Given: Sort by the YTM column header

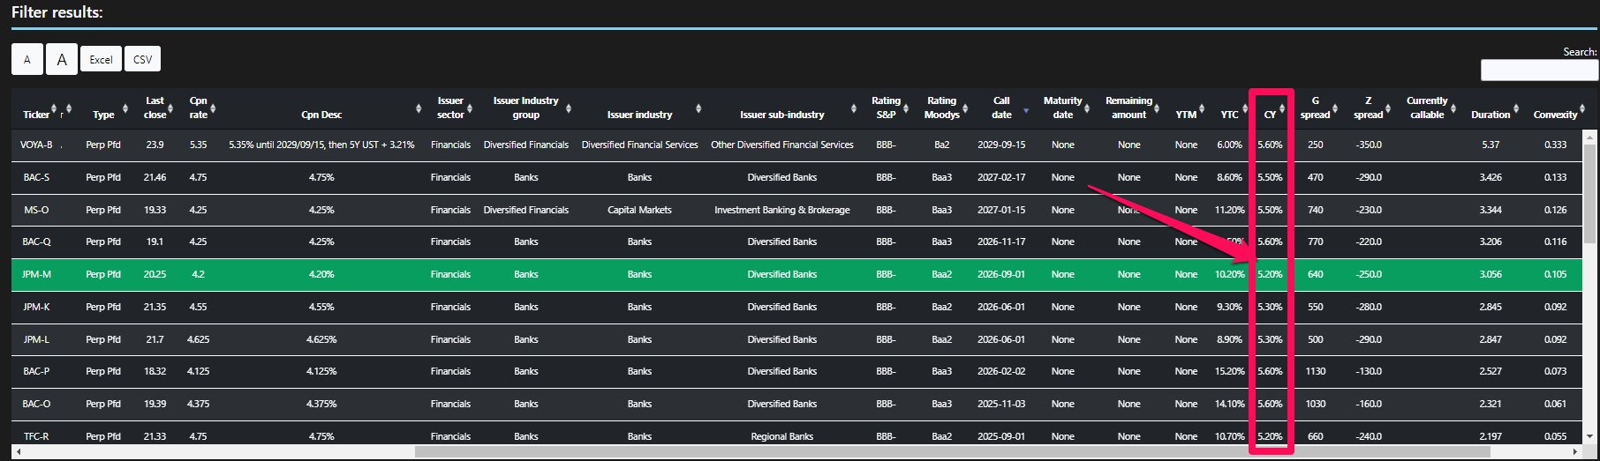Looking at the screenshot, I should coord(1186,115).
